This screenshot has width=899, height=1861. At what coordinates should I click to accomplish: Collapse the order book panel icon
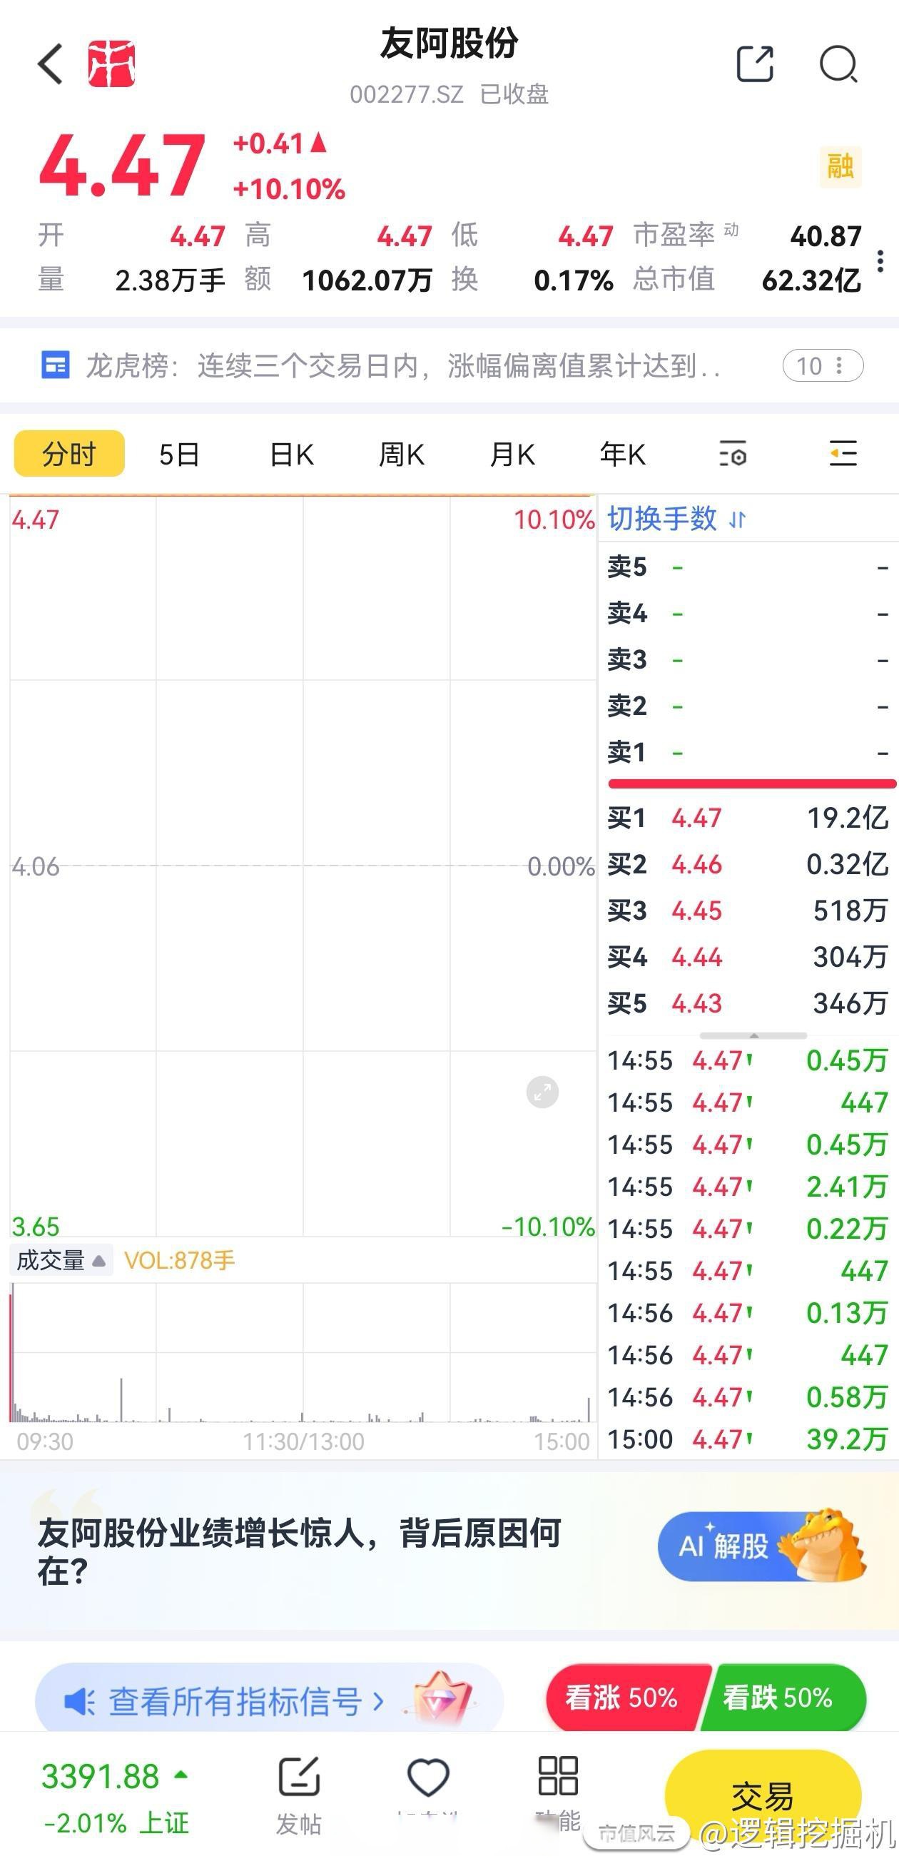(843, 454)
